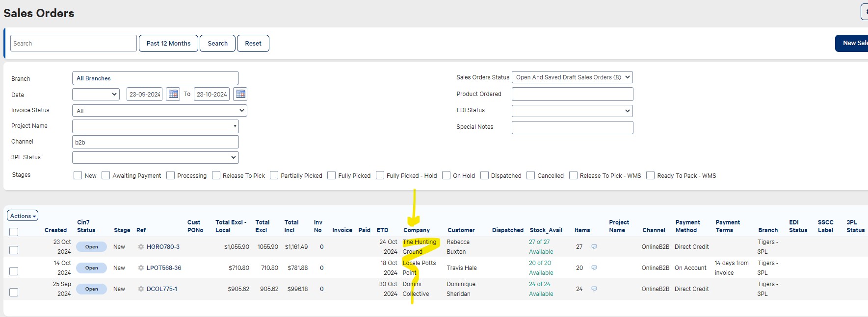The height and width of the screenshot is (317, 868).
Task: Open the Invoice Status dropdown
Action: pos(159,111)
